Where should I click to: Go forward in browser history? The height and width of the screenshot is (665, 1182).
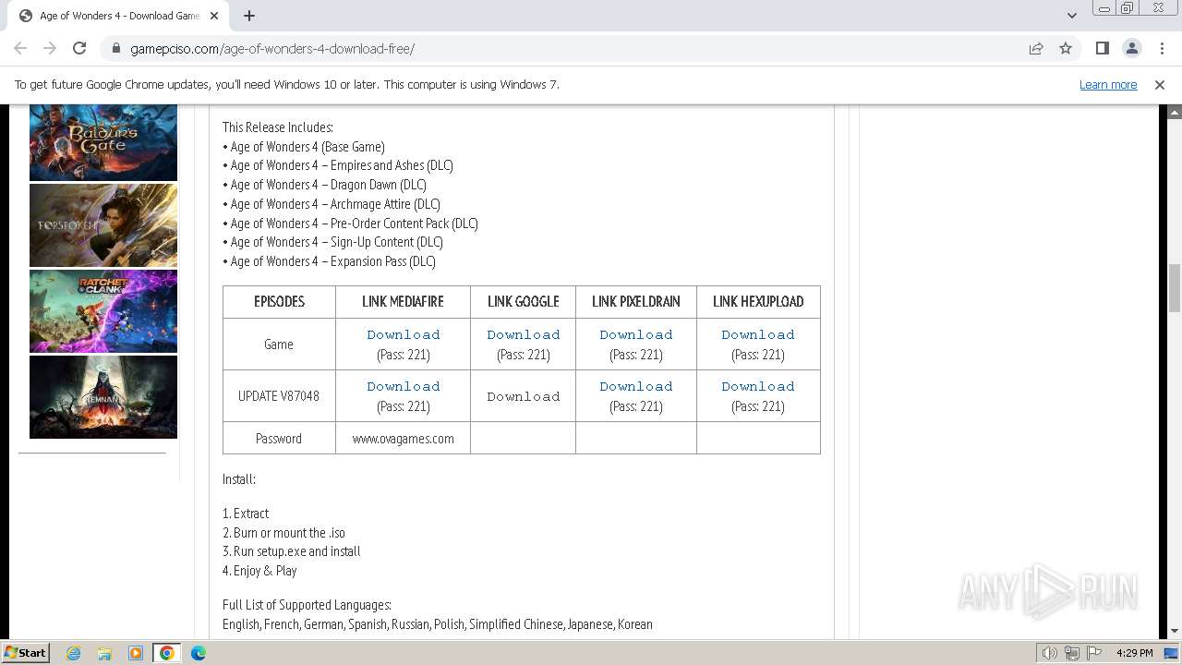point(50,48)
